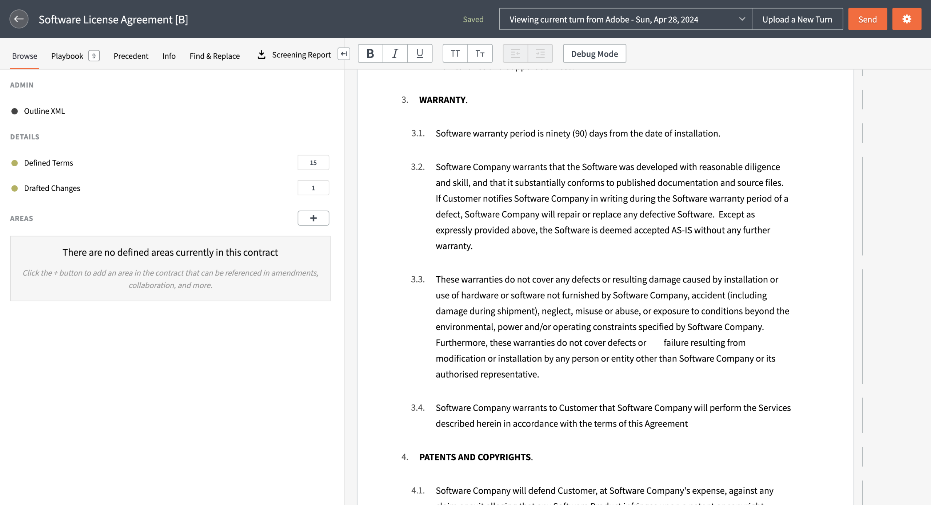This screenshot has height=505, width=931.
Task: Open the turn version dropdown
Action: 625,19
